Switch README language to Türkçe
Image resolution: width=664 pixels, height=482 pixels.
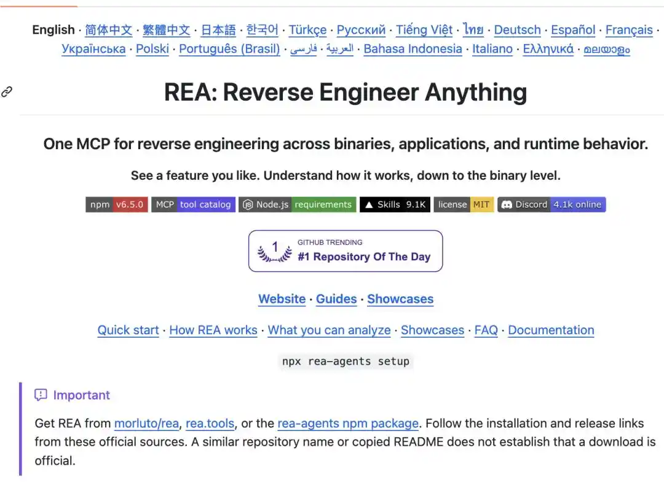(x=308, y=30)
